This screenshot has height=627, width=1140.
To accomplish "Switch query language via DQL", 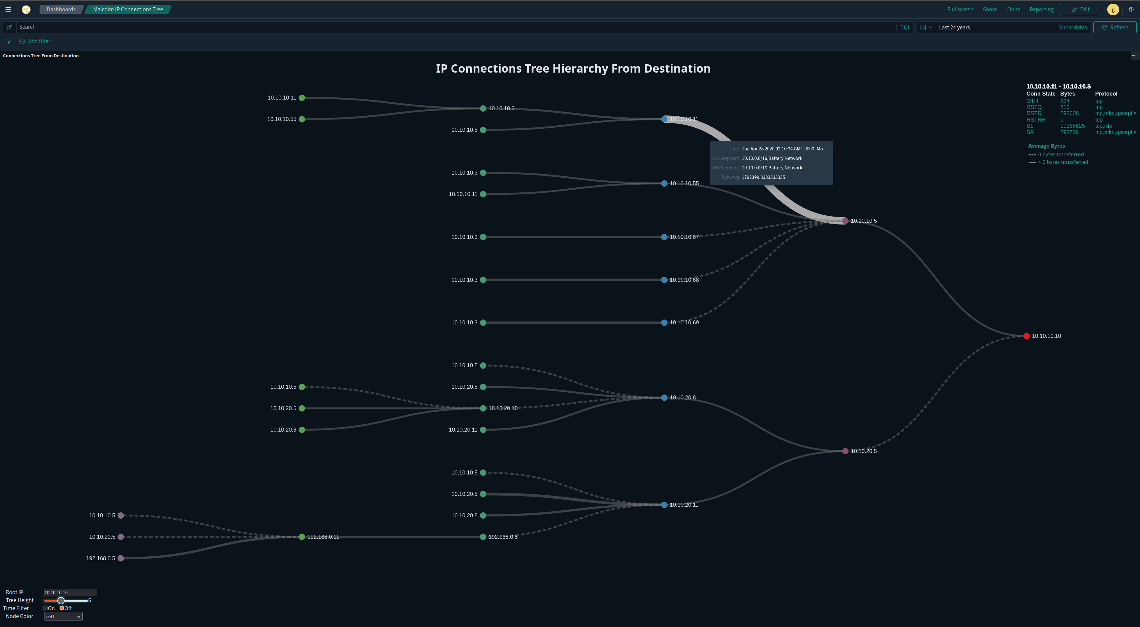I will coord(905,28).
